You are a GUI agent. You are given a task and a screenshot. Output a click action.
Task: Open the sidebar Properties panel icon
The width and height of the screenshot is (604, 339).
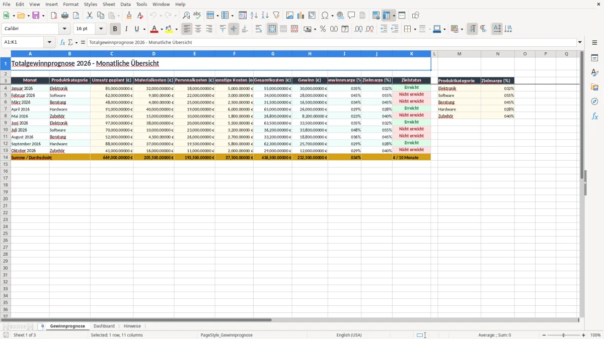coord(594,58)
